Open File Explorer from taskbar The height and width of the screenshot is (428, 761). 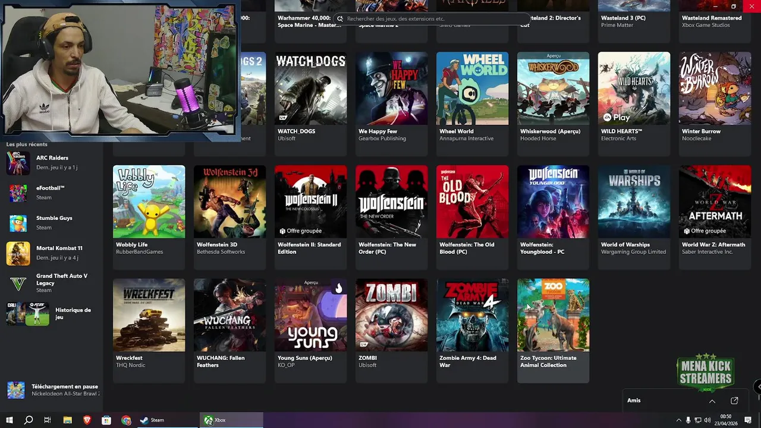(x=67, y=420)
